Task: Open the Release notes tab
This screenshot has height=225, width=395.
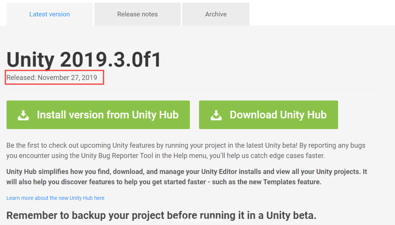Action: pos(138,14)
